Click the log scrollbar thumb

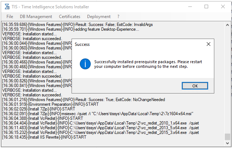click(227, 137)
